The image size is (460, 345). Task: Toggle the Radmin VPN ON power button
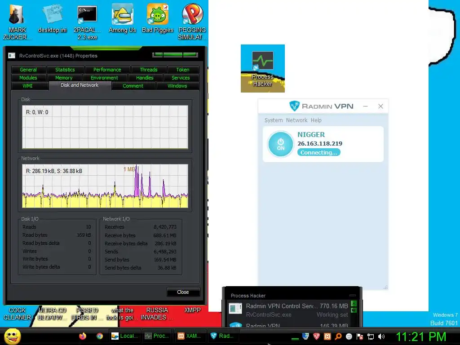(280, 144)
